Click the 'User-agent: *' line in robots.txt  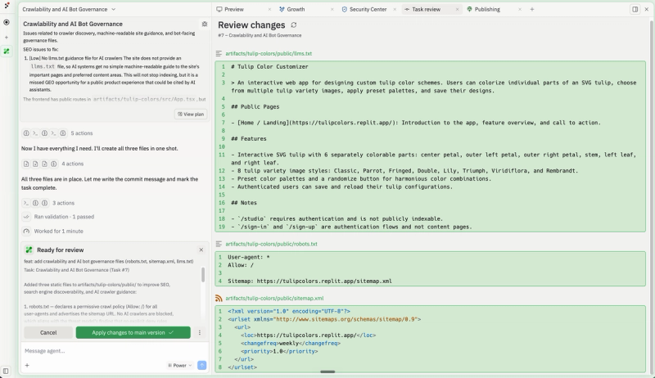(249, 257)
